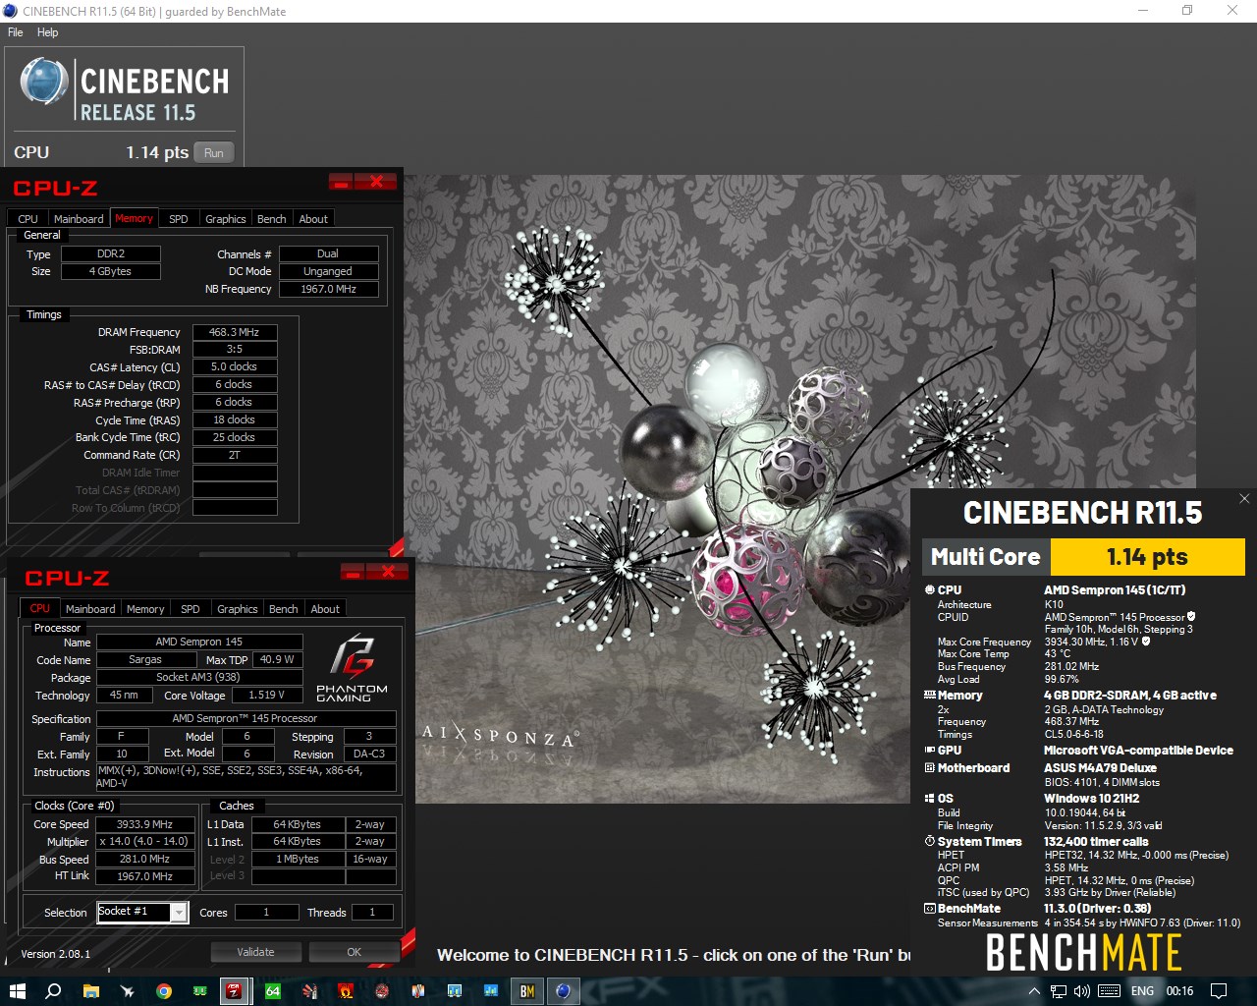Click BenchMate row icon in result panel
The height and width of the screenshot is (1006, 1257).
coord(929,909)
